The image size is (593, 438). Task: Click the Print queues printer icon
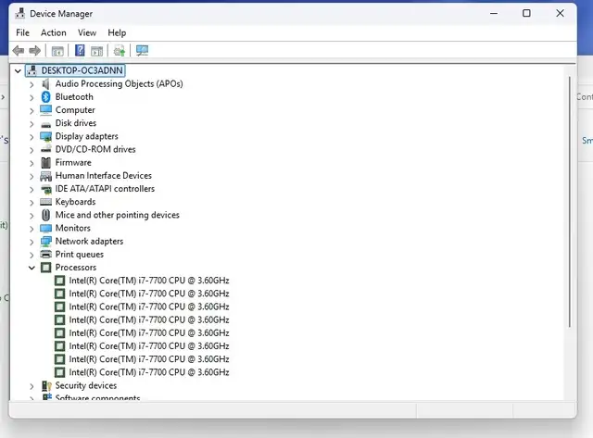[45, 255]
